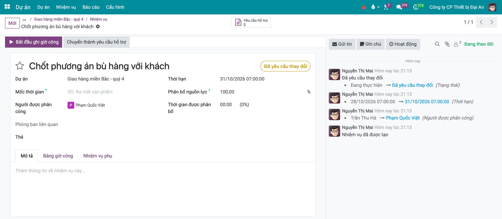
Task: Open the followers icon showing 3
Action: 457,44
